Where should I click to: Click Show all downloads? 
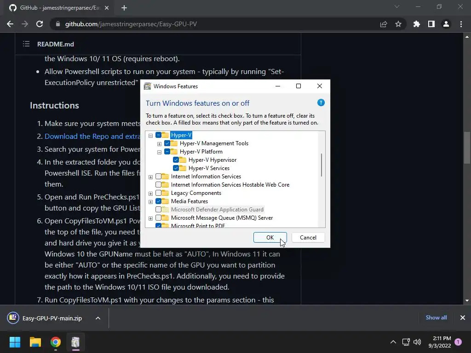(x=436, y=318)
